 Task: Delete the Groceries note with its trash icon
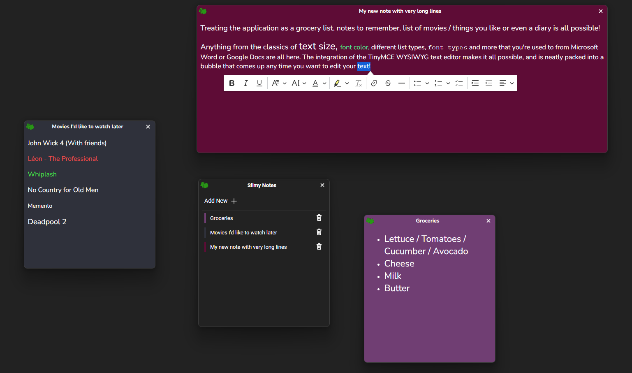(319, 218)
